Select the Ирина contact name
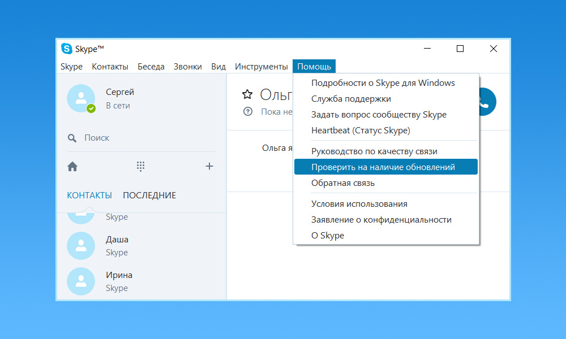The height and width of the screenshot is (339, 566). click(x=119, y=275)
